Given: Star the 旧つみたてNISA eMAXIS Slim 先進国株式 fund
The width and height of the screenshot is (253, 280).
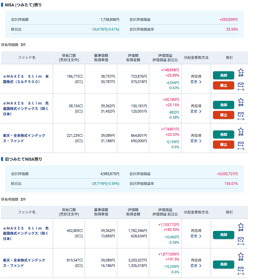Looking at the screenshot, I should [x=241, y=226].
